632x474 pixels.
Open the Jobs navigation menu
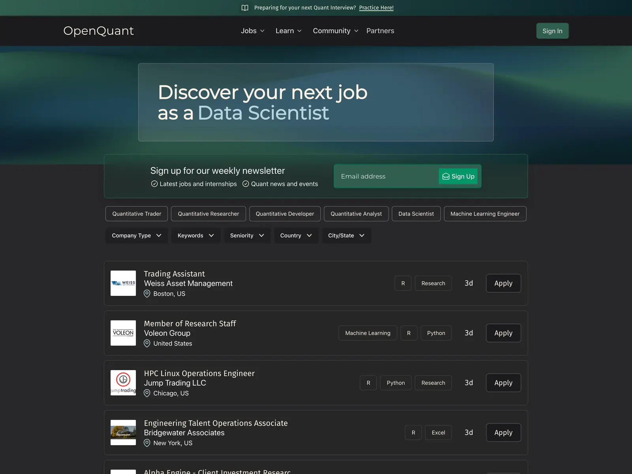253,31
